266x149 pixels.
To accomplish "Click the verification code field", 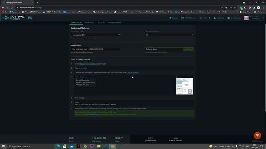I will pos(104,49).
